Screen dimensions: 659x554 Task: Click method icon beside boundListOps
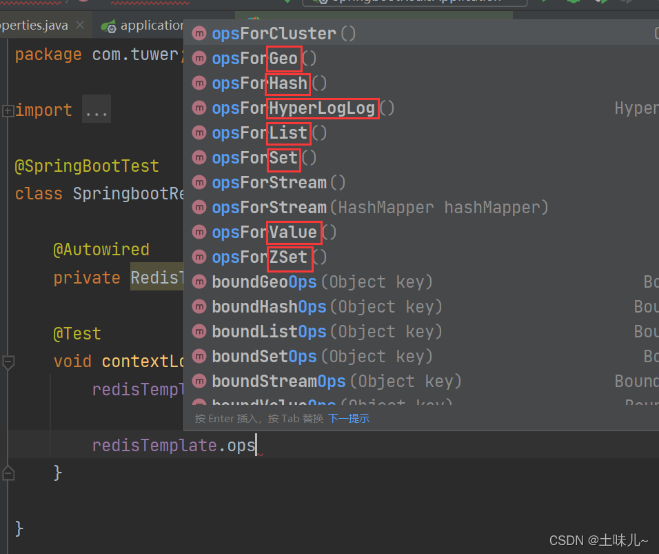coord(199,330)
